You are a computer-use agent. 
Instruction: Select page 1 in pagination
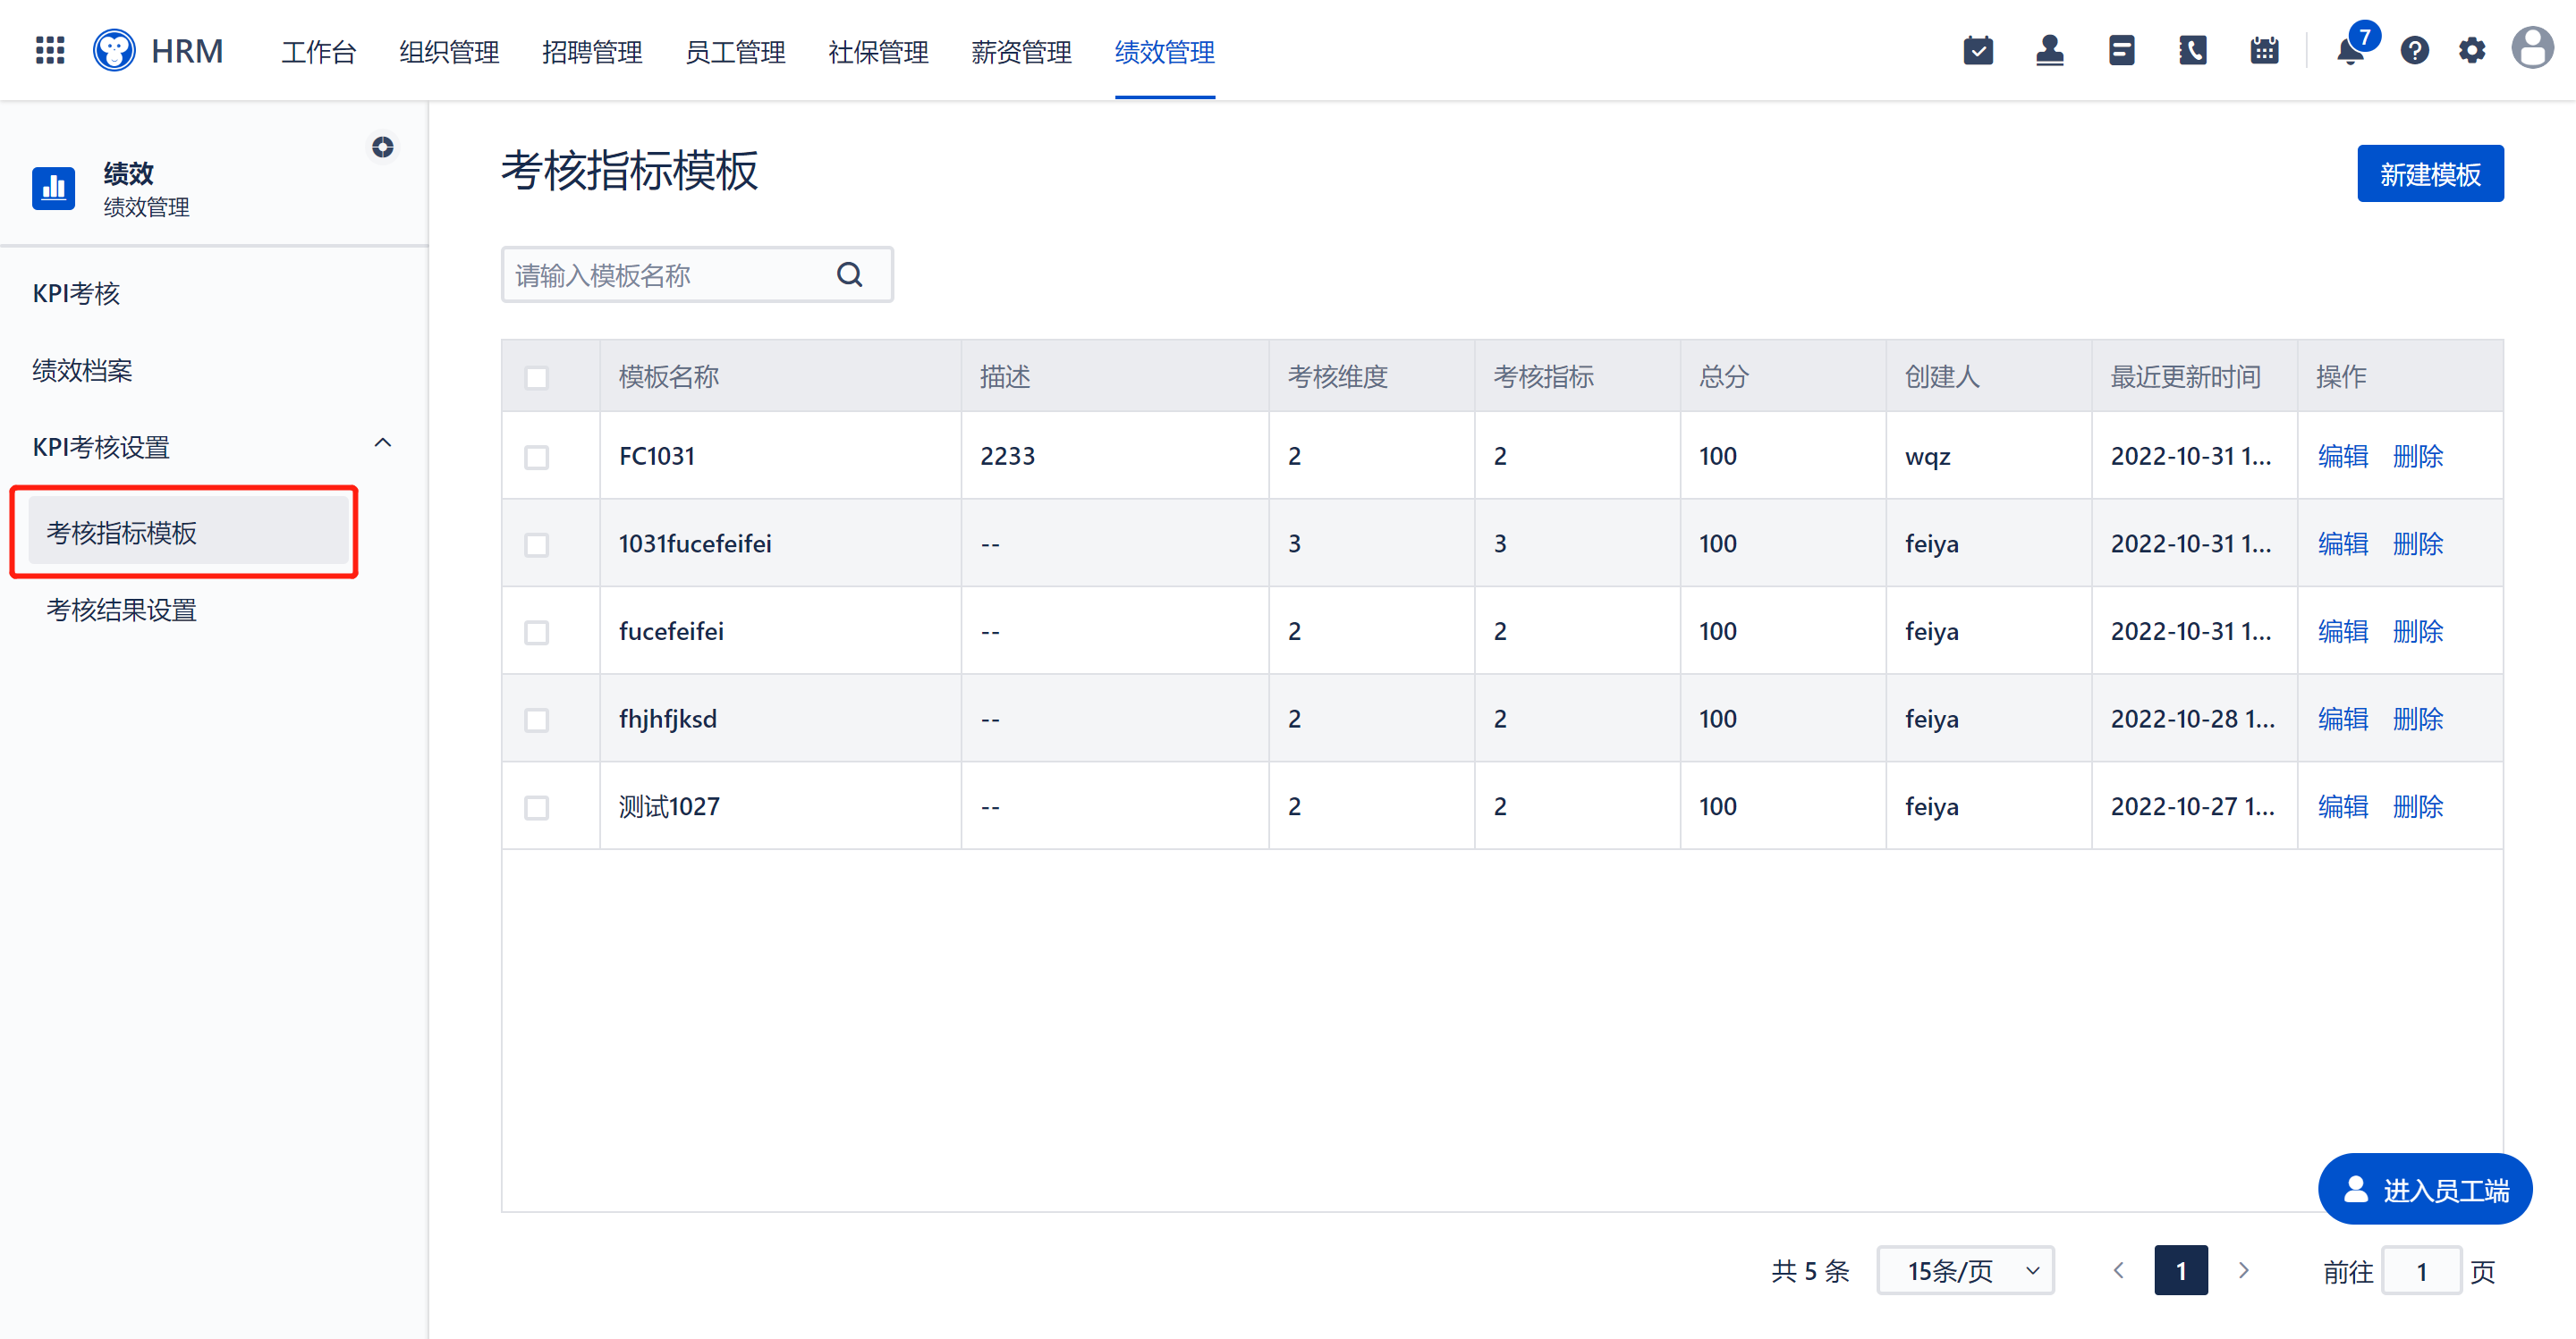coord(2181,1270)
